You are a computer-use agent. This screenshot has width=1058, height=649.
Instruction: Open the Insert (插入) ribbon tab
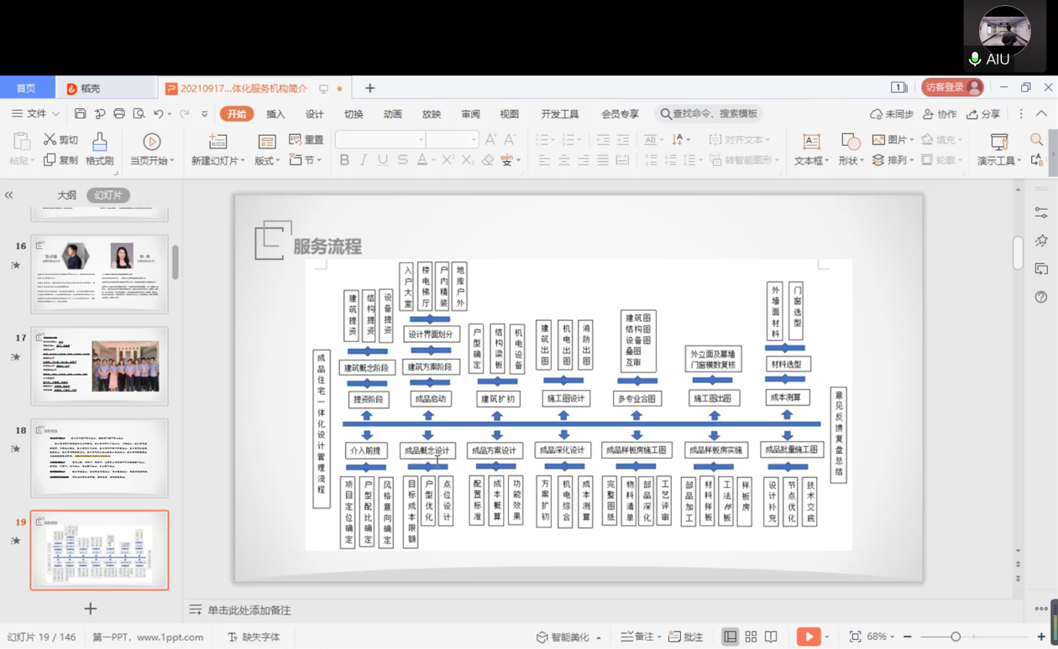(275, 114)
